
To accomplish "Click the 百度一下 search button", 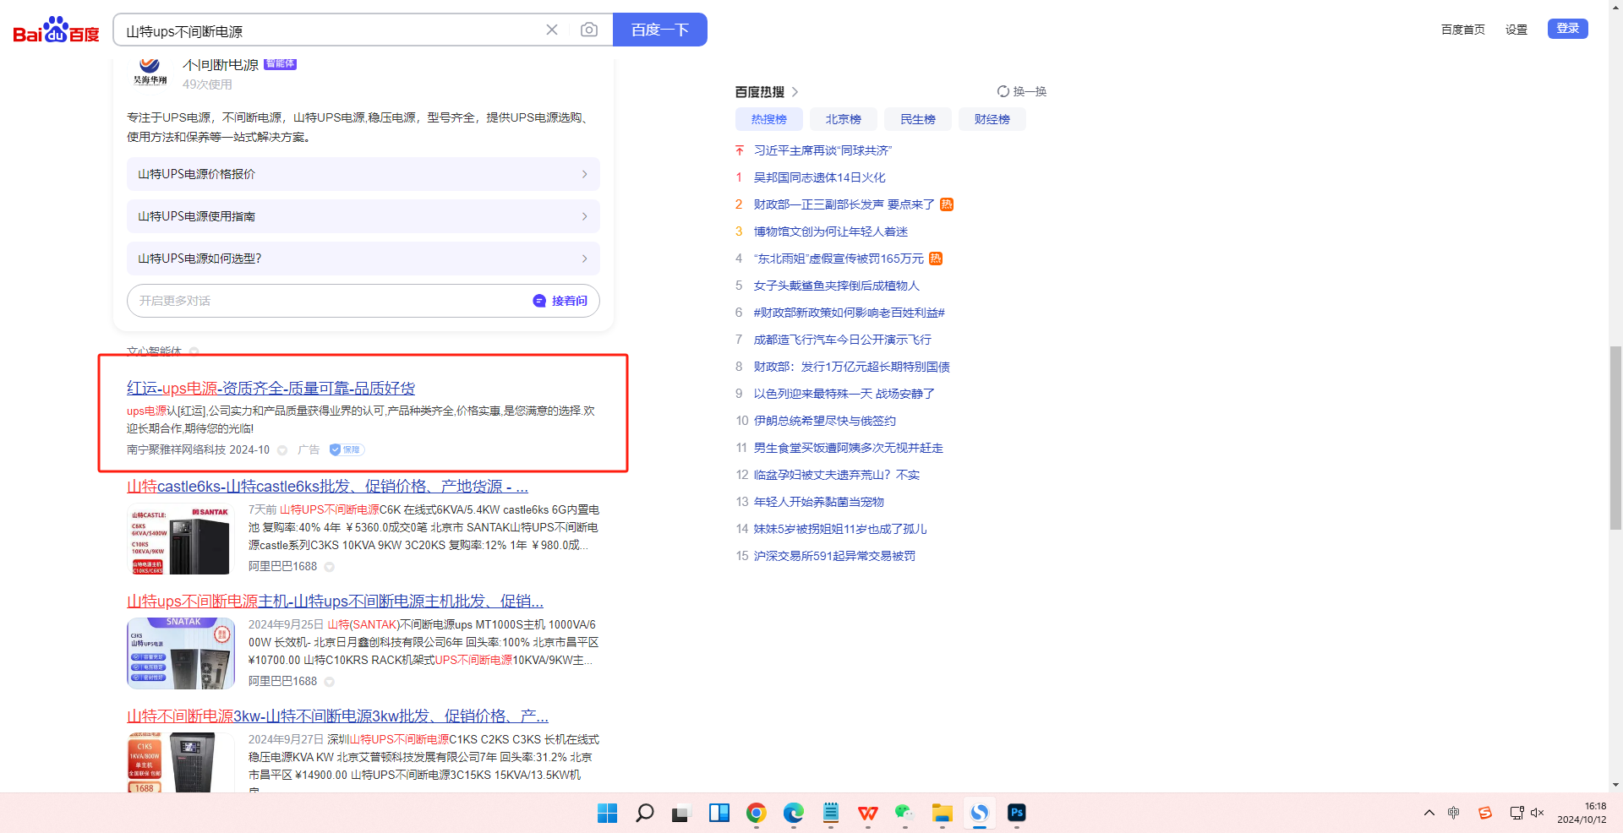I will [659, 30].
